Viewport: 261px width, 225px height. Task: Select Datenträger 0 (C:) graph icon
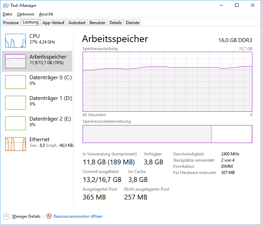point(16,82)
